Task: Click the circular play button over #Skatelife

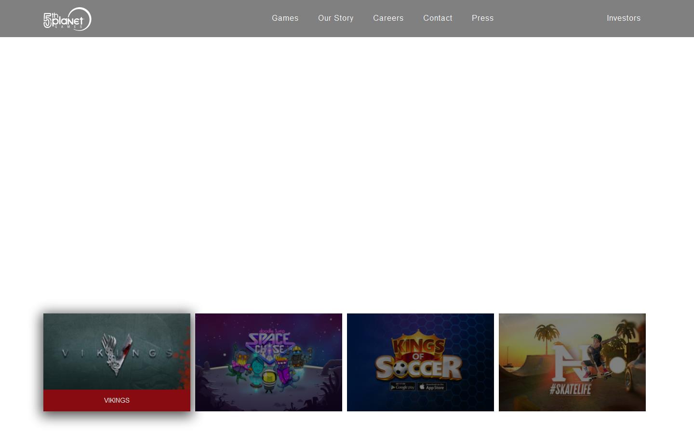Action: point(617,366)
